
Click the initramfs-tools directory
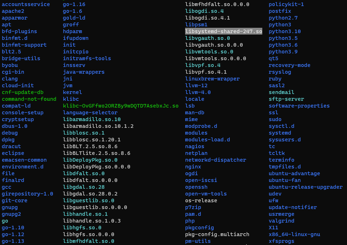pos(87,58)
